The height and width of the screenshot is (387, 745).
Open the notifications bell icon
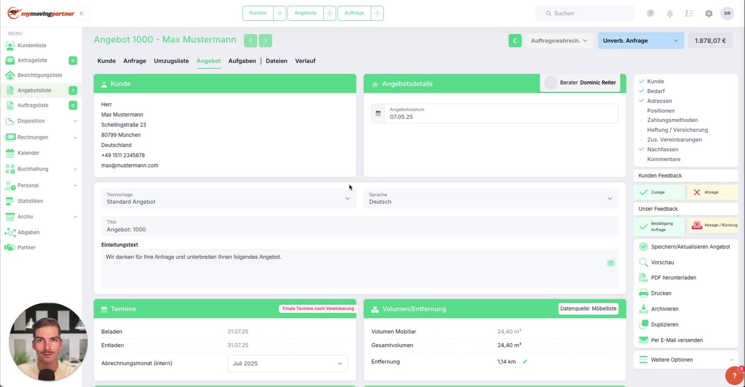pos(670,13)
